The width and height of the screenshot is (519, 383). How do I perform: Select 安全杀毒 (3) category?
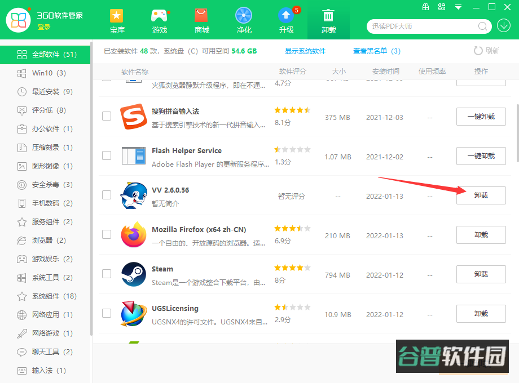(x=45, y=184)
